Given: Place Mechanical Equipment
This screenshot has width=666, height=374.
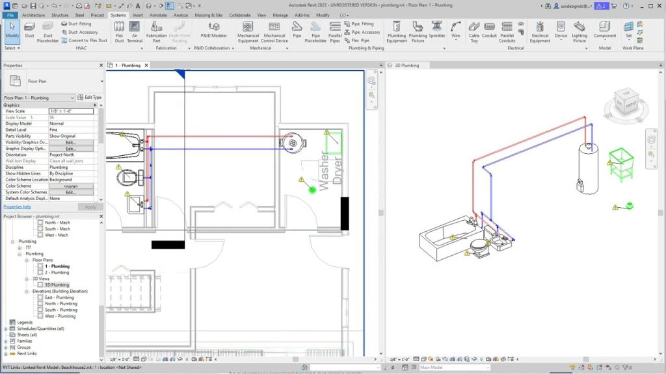Looking at the screenshot, I should [x=248, y=32].
